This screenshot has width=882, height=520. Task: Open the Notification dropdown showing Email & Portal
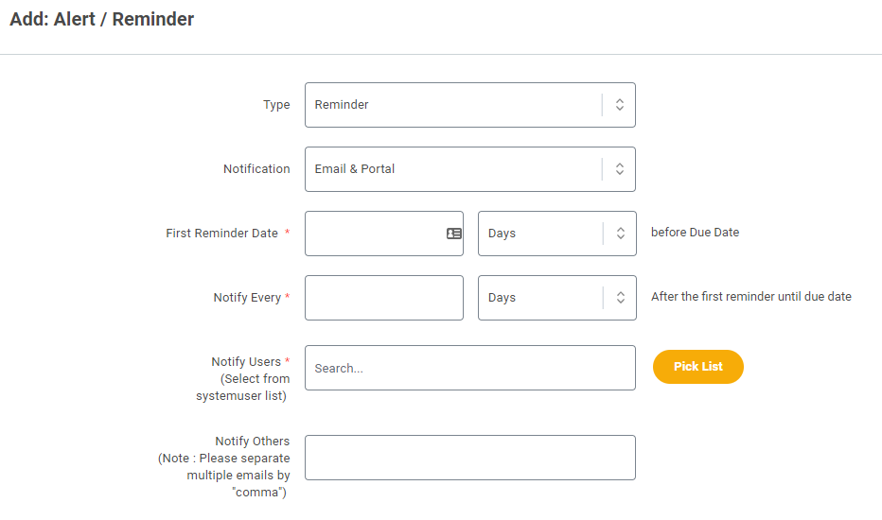tap(470, 169)
